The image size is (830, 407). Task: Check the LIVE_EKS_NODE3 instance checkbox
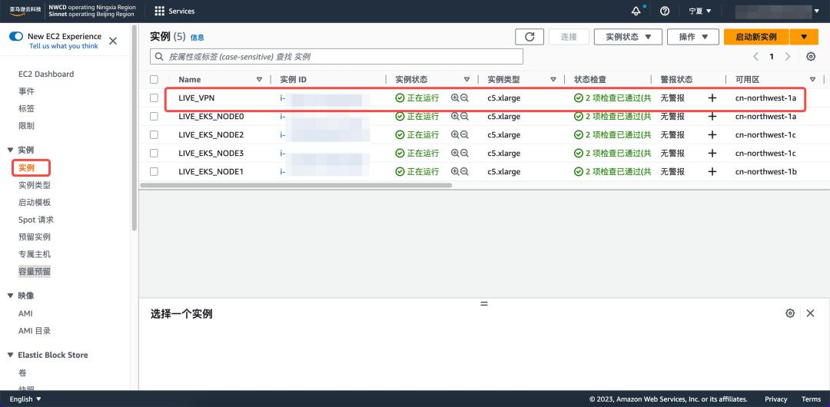point(154,153)
